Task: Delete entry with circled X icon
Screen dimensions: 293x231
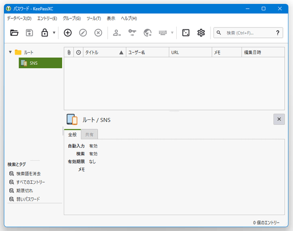Action: point(98,33)
